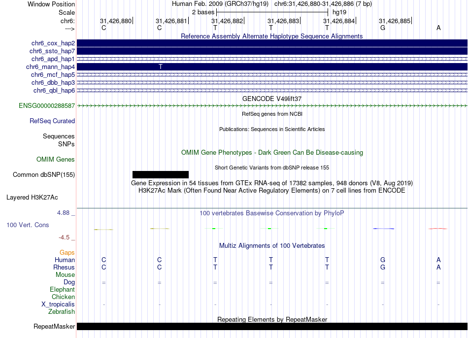
Task: Click the chr6_ssto_hap7 alignment bar
Action: click(x=272, y=51)
